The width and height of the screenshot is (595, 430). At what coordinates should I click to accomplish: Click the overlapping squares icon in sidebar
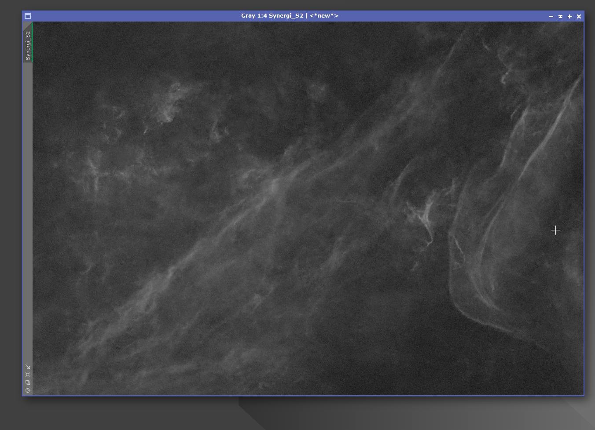28,383
